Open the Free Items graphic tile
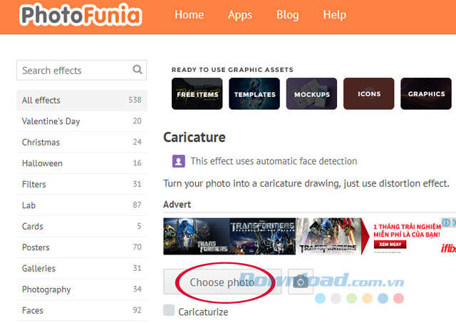 [x=197, y=93]
